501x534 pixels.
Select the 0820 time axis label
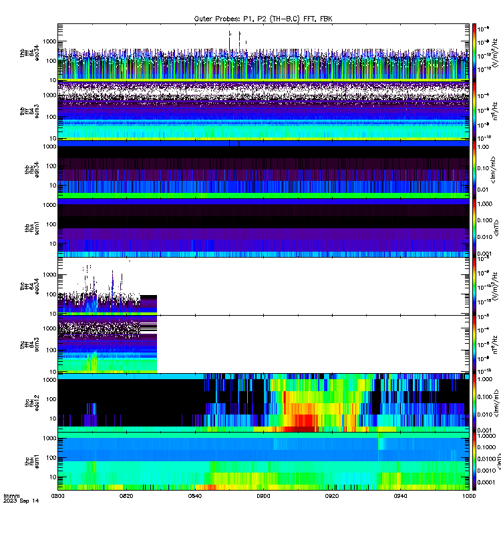click(x=126, y=496)
